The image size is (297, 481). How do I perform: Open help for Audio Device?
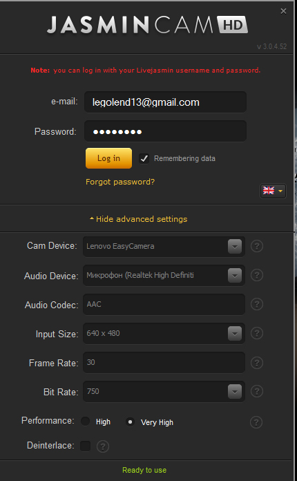pos(257,275)
